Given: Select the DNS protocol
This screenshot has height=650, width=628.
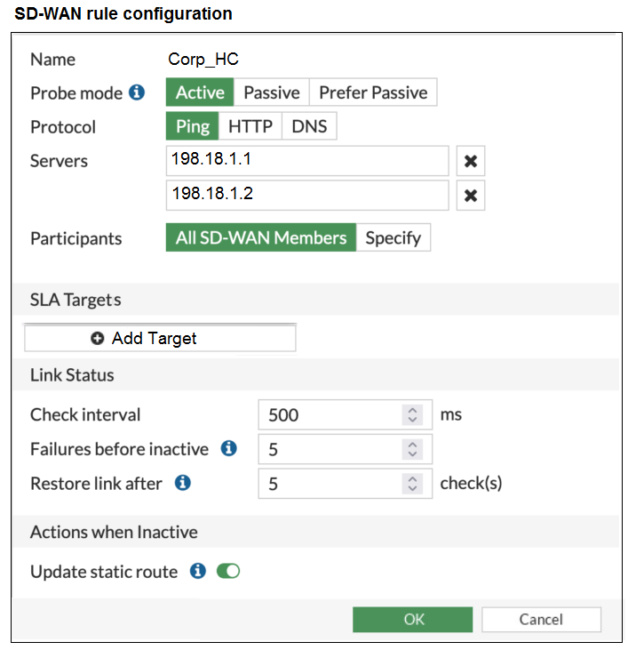Looking at the screenshot, I should 309,126.
